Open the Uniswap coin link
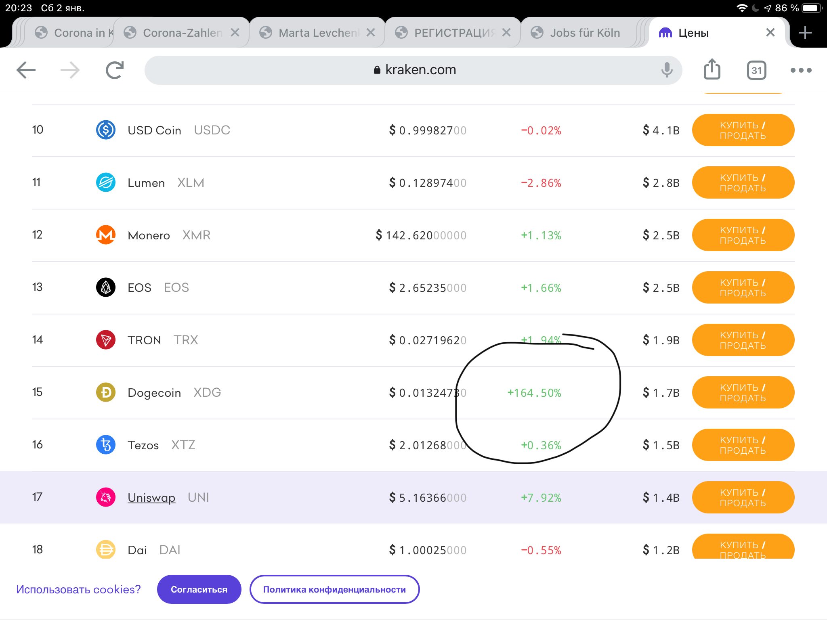Image resolution: width=827 pixels, height=620 pixels. [x=151, y=497]
